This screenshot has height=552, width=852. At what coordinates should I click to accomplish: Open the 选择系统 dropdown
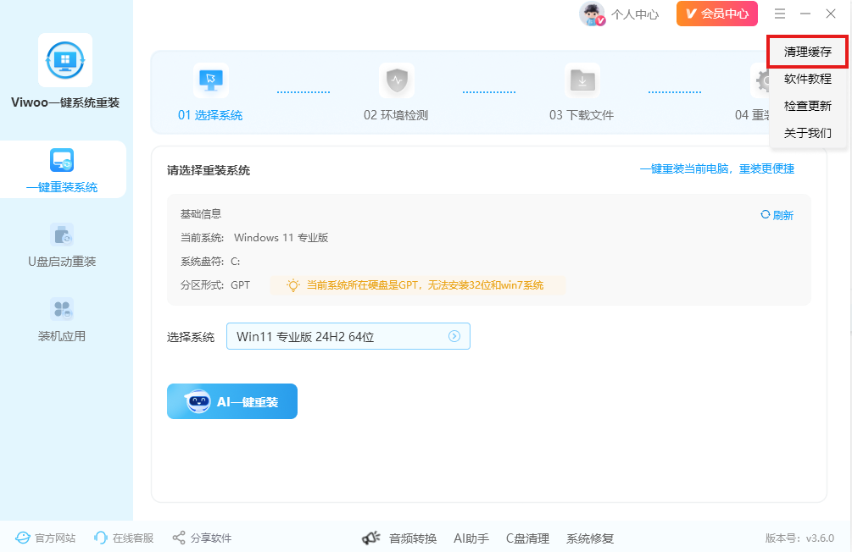click(x=348, y=336)
